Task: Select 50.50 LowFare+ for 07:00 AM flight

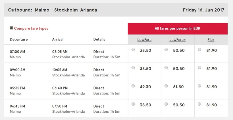Action: pyautogui.click(x=166, y=50)
